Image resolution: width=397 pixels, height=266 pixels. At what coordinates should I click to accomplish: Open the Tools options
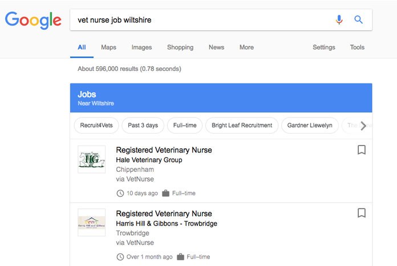pyautogui.click(x=357, y=47)
